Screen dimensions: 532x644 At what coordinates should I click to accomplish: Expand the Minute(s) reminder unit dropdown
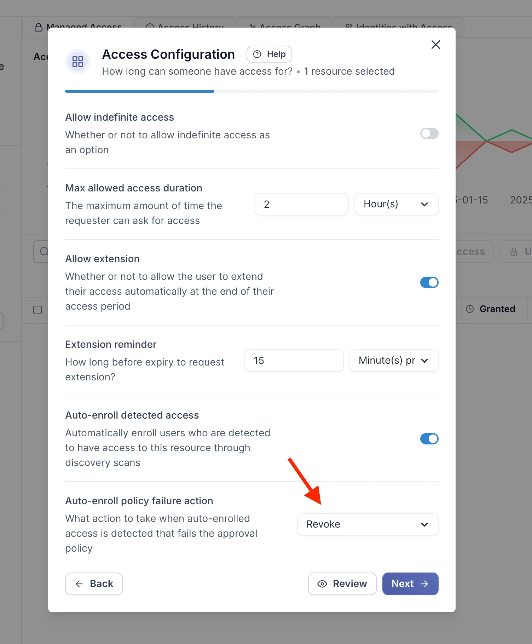394,361
